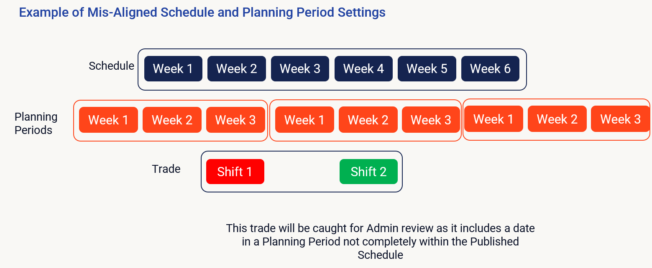
Task: Click the Mis-Aligned Schedule heading text
Action: pos(202,13)
